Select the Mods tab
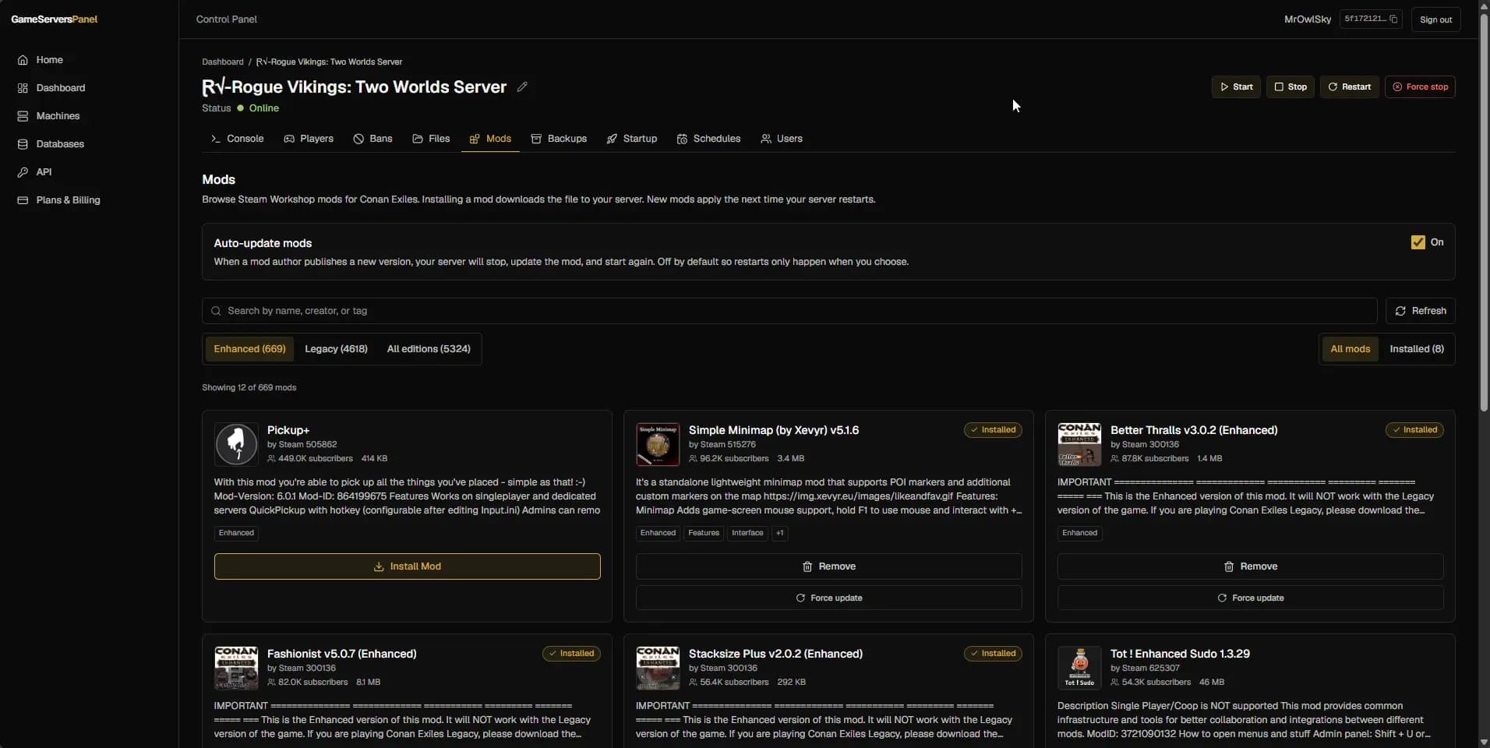This screenshot has height=748, width=1490. tap(490, 139)
